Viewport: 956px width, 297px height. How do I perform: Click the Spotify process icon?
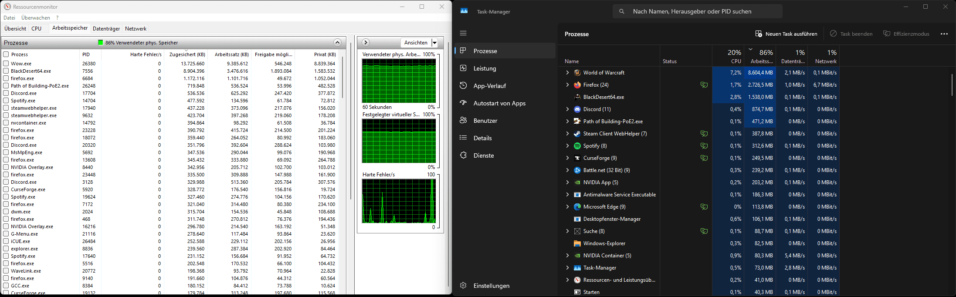pyautogui.click(x=577, y=146)
